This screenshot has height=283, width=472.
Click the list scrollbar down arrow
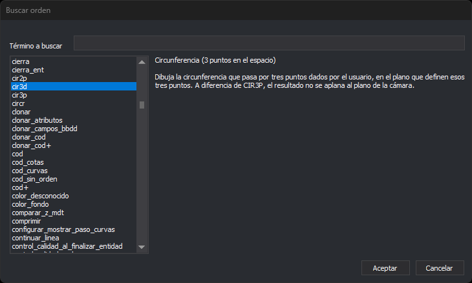[142, 247]
